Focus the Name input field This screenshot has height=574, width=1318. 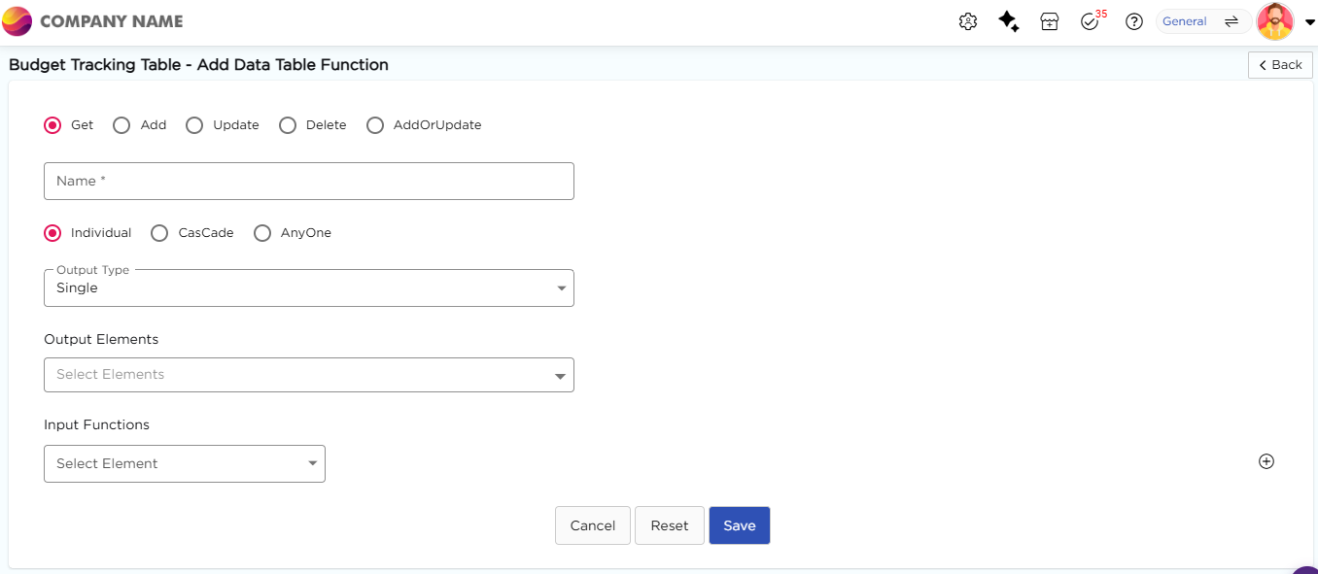309,182
